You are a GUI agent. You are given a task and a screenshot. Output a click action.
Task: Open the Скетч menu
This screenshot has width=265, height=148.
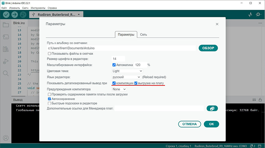25,8
